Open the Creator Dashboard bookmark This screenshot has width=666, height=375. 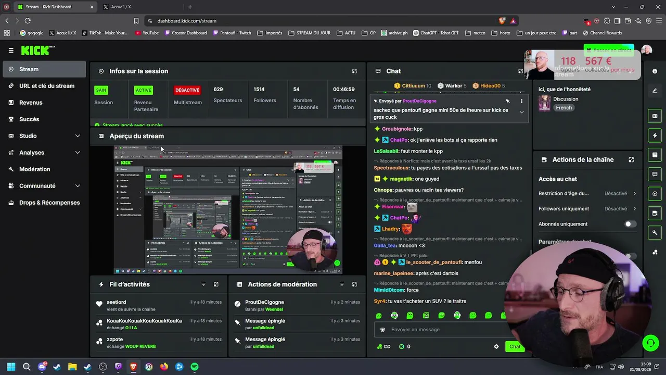(185, 33)
